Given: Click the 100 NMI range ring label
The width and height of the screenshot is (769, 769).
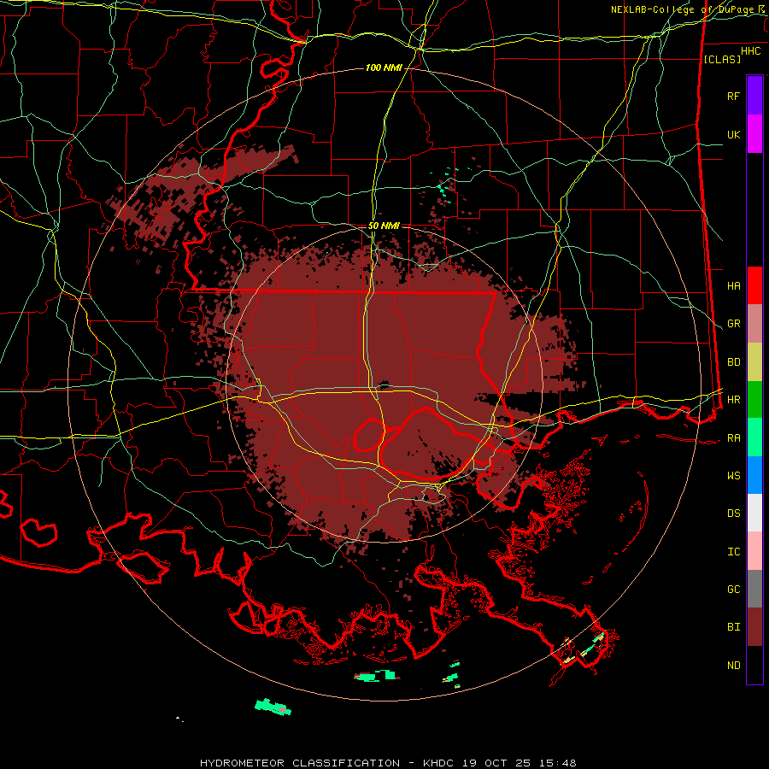Looking at the screenshot, I should pyautogui.click(x=384, y=68).
